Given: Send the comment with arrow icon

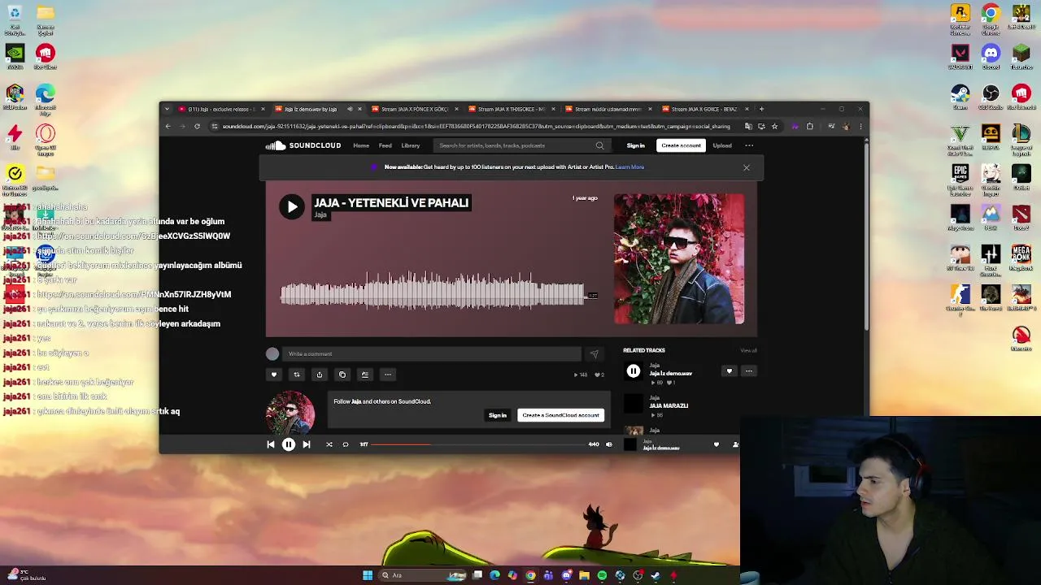Looking at the screenshot, I should [x=594, y=354].
